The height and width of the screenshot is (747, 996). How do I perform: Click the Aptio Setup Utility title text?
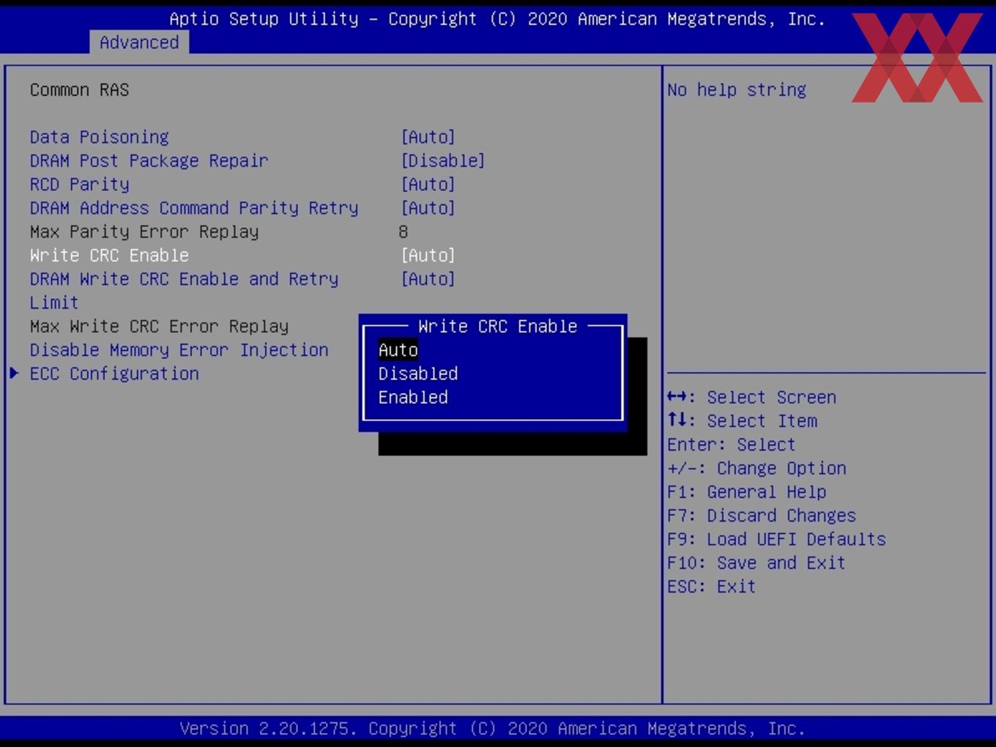pyautogui.click(x=497, y=19)
